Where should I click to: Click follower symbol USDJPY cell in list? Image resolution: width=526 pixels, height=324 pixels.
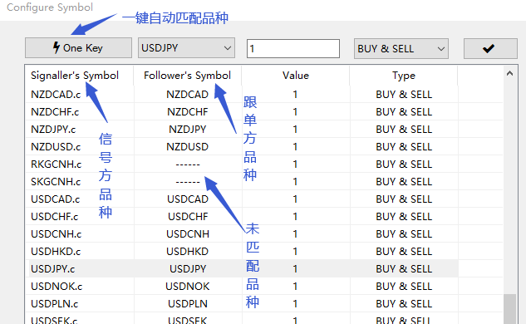[188, 269]
